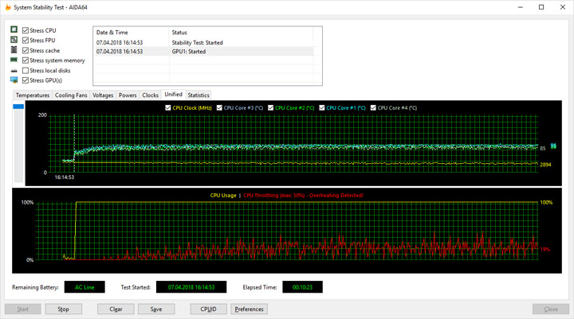The image size is (574, 319).
Task: Select the 'GPU1: Started' log row
Action: pyautogui.click(x=203, y=52)
